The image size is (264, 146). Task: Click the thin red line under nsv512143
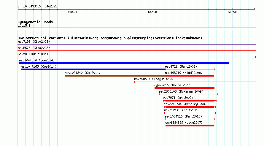[x=190, y=113]
